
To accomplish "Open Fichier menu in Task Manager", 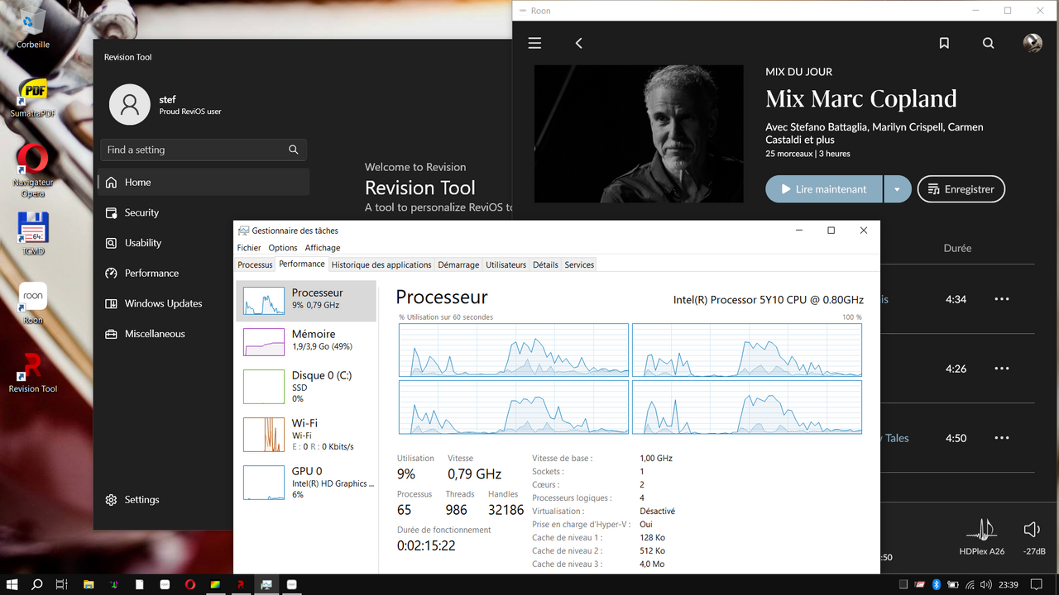I will click(249, 248).
